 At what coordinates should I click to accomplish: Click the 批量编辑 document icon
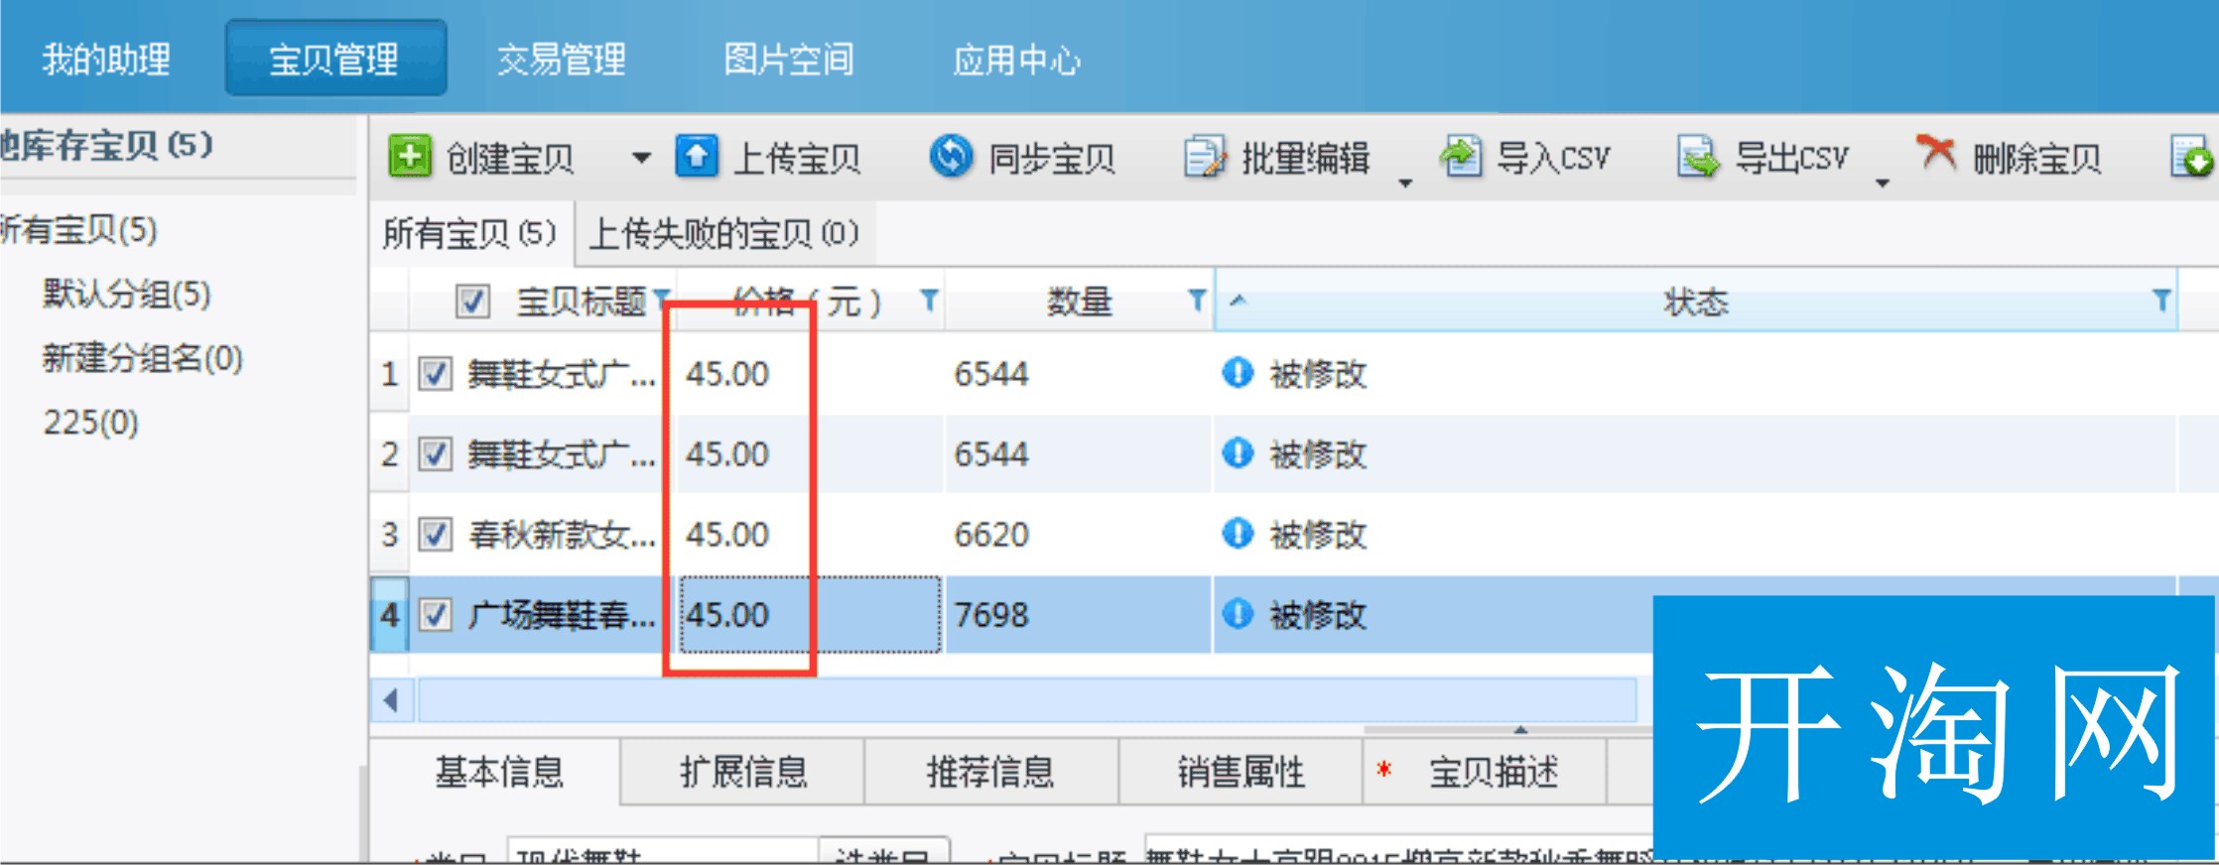click(x=1205, y=157)
